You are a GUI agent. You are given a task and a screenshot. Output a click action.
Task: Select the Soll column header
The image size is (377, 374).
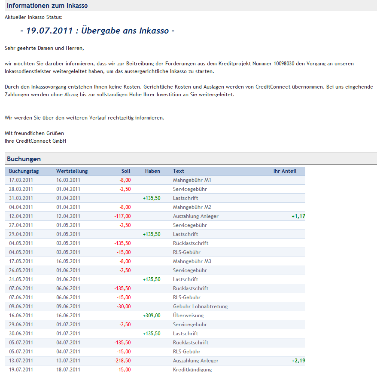coord(125,171)
